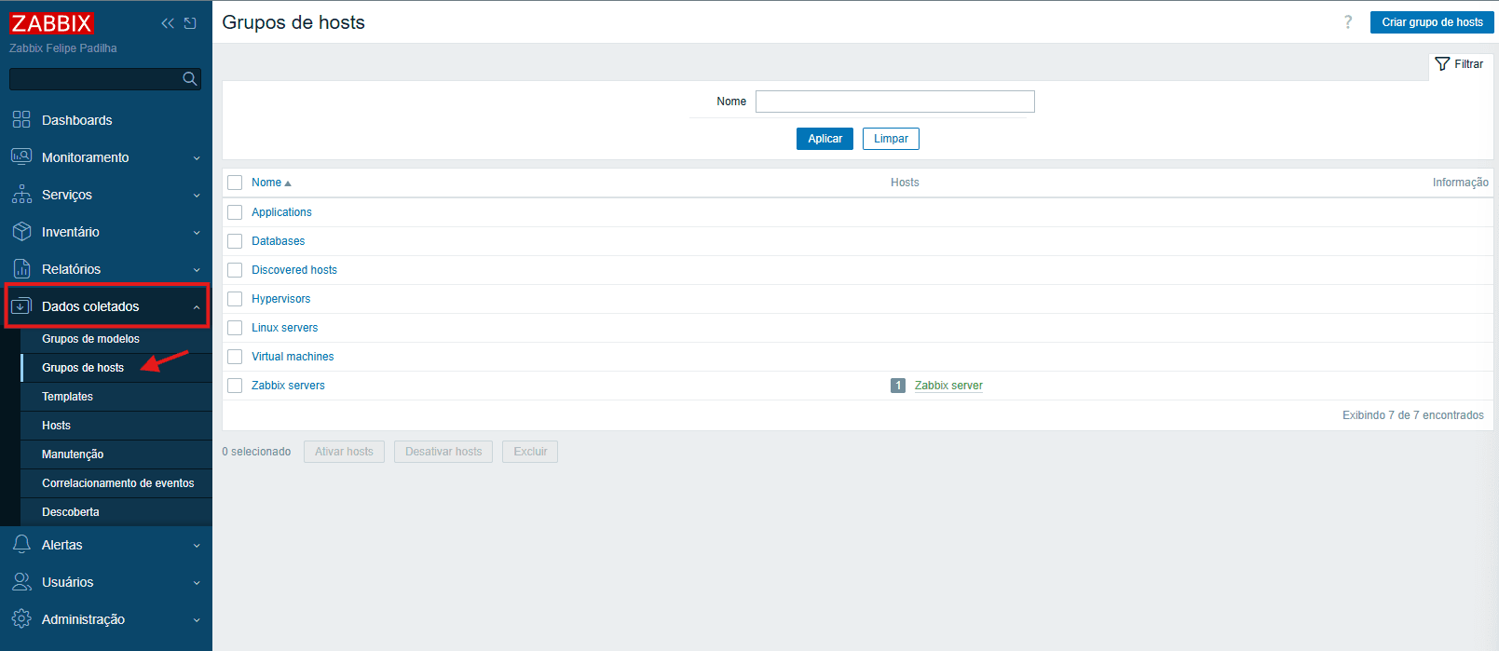Open the Linux servers group link
Viewport: 1499px width, 651px height.
pyautogui.click(x=284, y=328)
